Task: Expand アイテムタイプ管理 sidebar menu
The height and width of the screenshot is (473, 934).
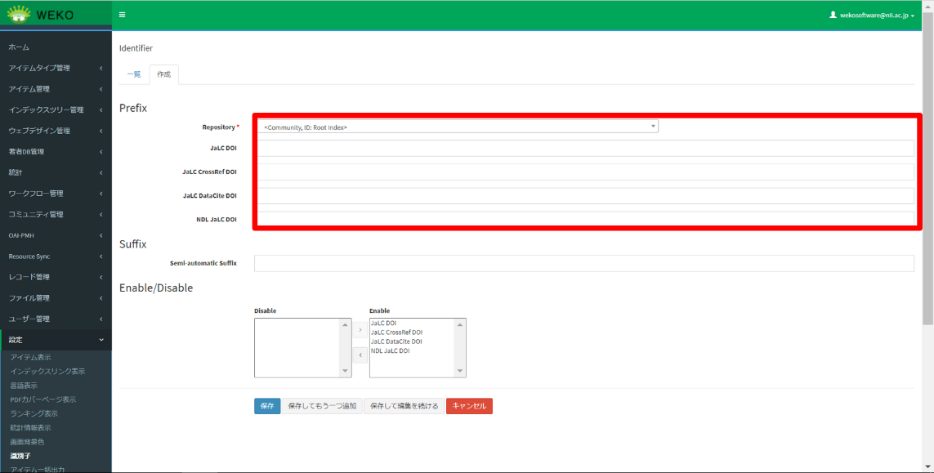Action: point(56,68)
